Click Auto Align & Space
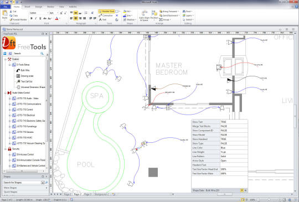Image resolution: width=299 pixels, height=202 pixels. pyautogui.click(x=144, y=16)
